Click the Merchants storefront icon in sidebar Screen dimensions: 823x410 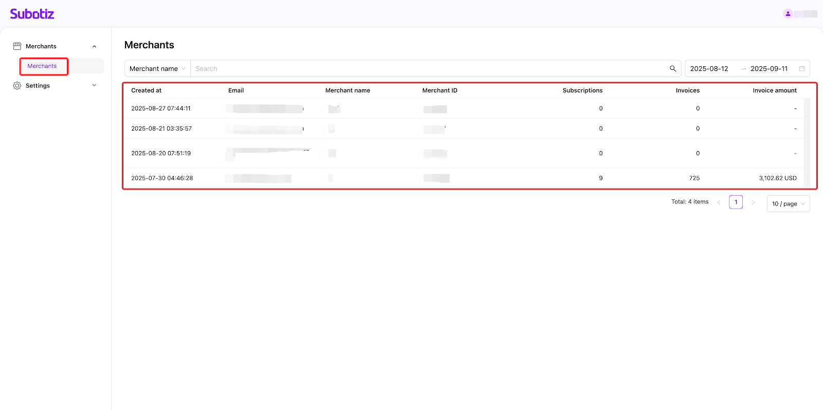coord(17,46)
